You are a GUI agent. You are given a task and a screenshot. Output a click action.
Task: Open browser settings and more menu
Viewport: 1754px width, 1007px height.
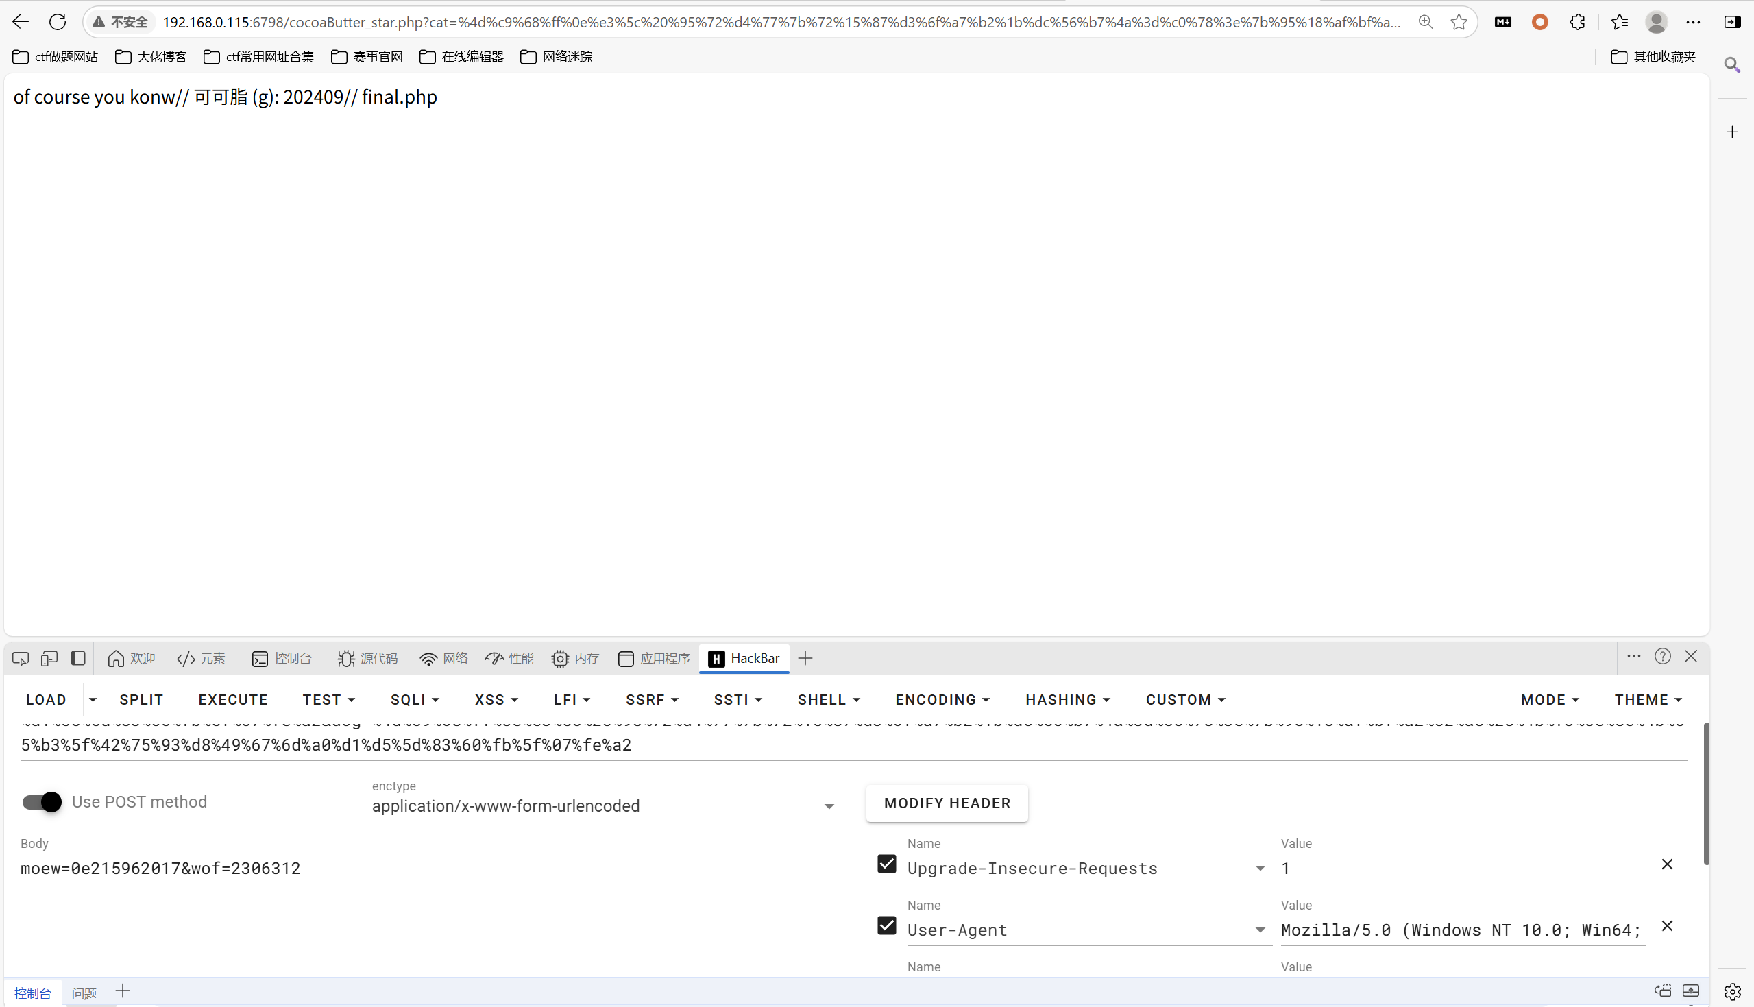[x=1693, y=22]
